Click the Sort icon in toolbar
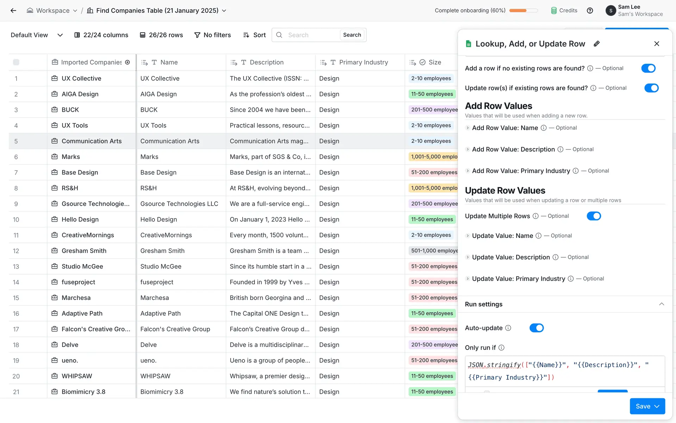Screen dimensions: 676x423 click(x=246, y=35)
